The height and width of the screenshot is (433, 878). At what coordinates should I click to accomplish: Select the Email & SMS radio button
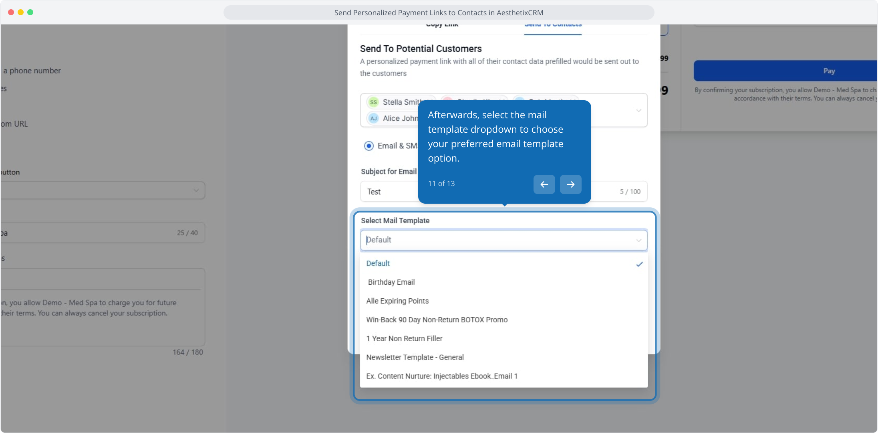369,146
